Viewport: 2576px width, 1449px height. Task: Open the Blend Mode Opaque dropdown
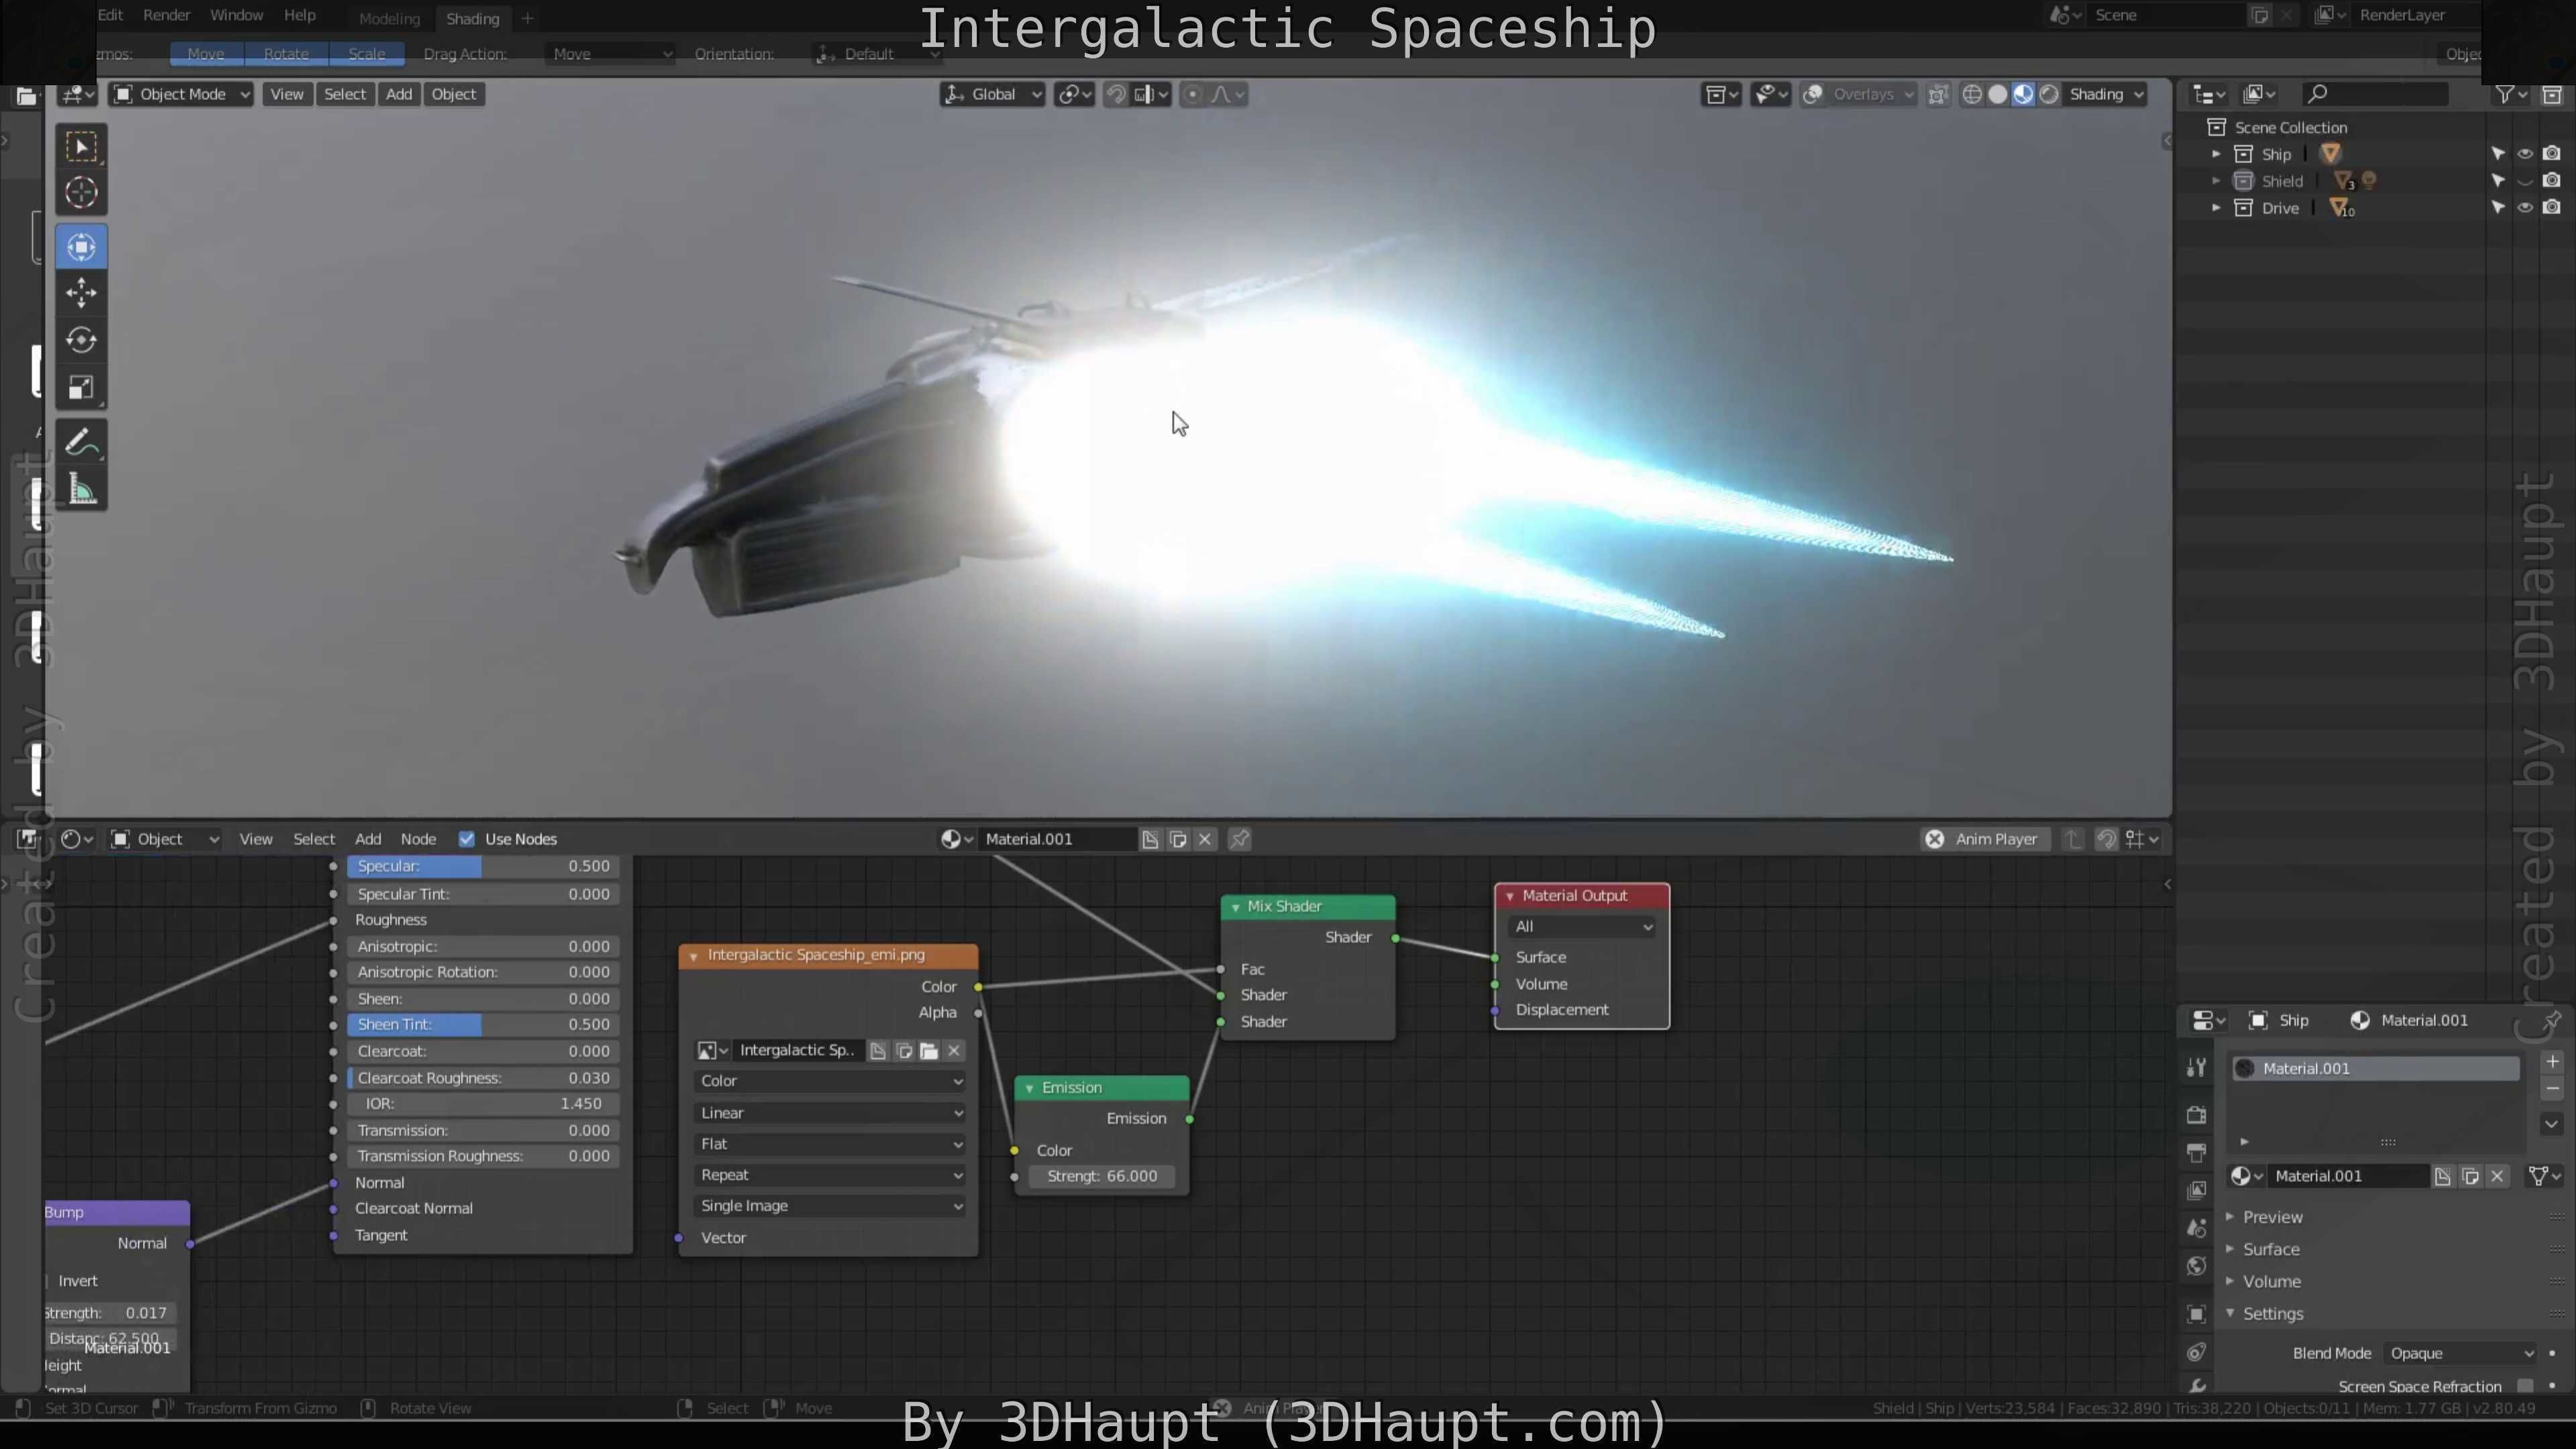tap(2459, 1353)
